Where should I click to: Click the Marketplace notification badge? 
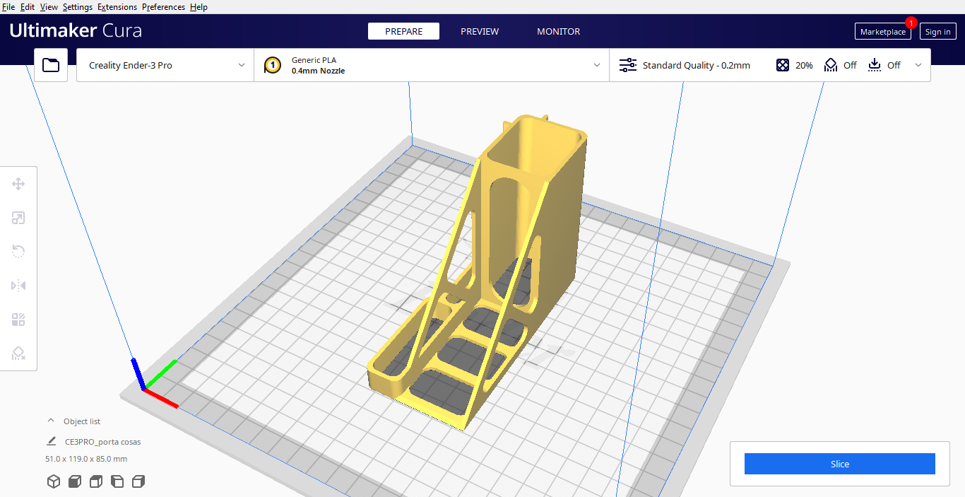[x=911, y=23]
